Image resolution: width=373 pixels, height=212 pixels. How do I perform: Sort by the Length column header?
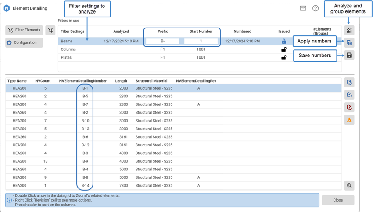(x=121, y=81)
